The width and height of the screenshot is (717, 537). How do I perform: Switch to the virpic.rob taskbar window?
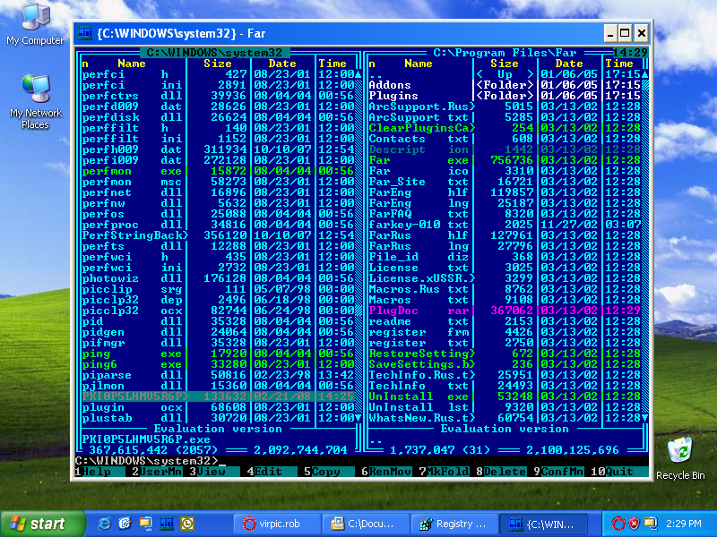(x=278, y=524)
